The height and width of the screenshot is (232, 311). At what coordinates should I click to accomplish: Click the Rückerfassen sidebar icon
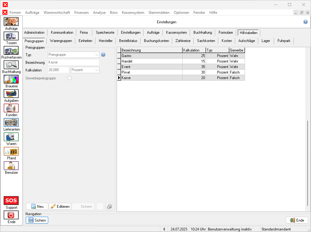[x=11, y=51]
